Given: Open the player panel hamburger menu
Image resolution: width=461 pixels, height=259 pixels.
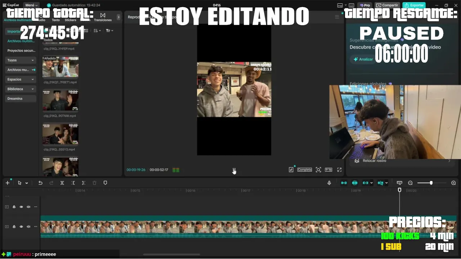Looking at the screenshot, I should (337, 17).
